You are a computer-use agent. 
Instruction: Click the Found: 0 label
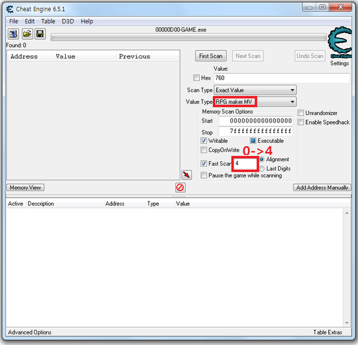click(x=16, y=45)
